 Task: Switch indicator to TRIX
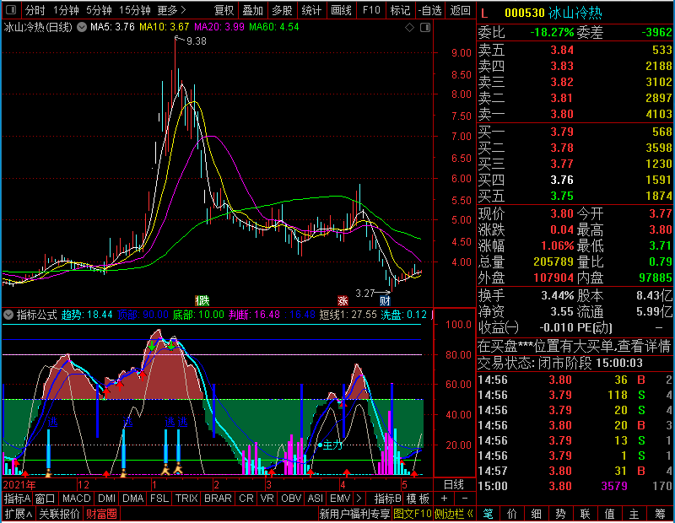[186, 499]
